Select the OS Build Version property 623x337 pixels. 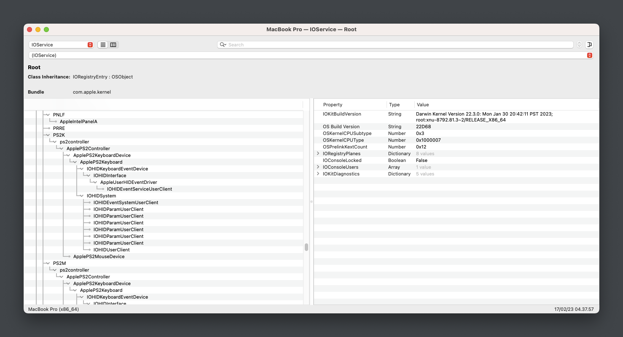click(341, 127)
